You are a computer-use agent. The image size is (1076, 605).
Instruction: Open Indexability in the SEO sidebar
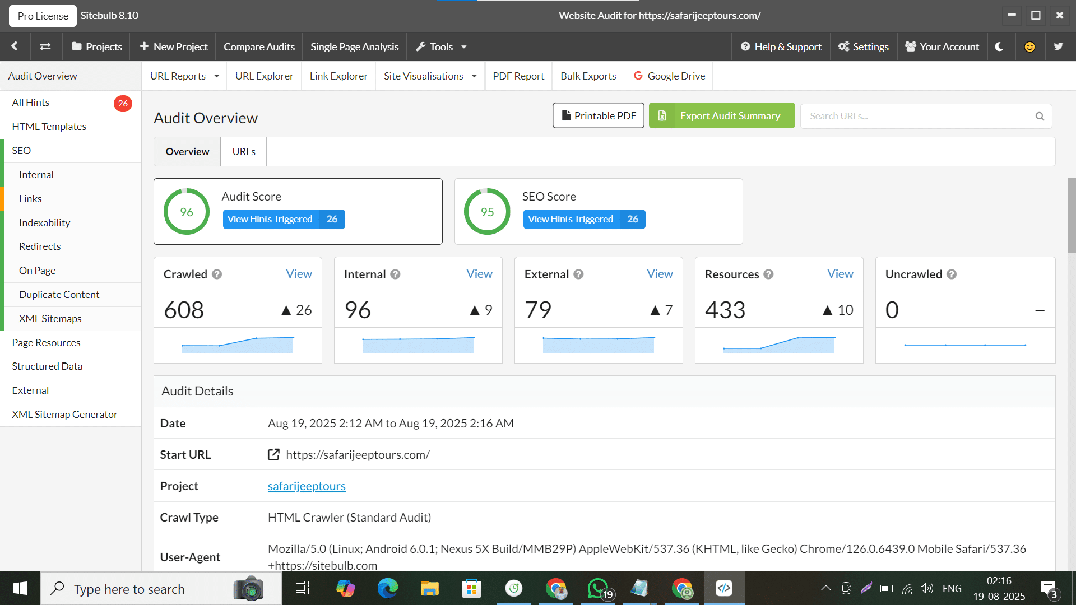(x=73, y=223)
